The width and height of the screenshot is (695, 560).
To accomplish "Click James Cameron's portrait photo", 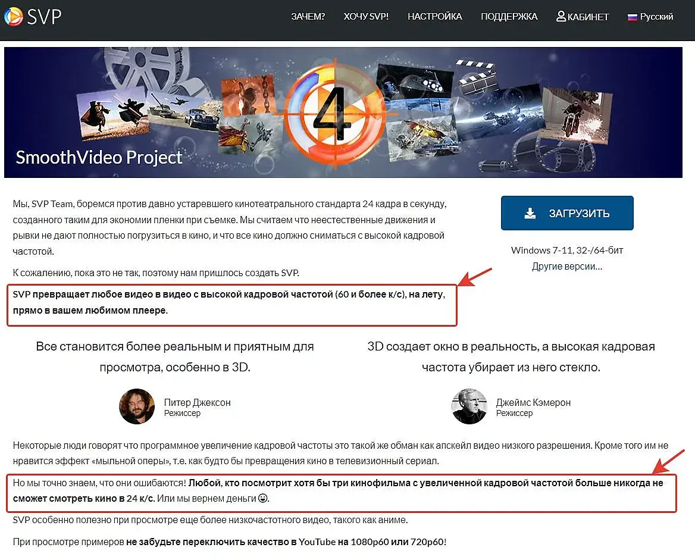I will [x=469, y=406].
